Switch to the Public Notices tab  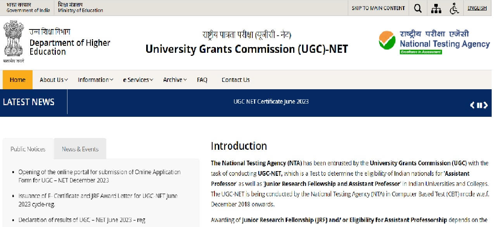coord(28,148)
